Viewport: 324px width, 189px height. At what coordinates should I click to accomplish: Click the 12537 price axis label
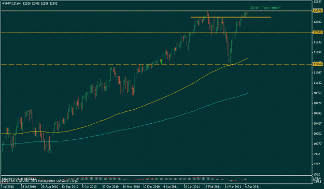click(317, 2)
